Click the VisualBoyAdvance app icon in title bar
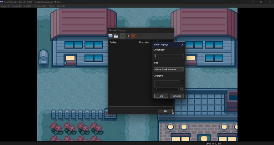Image resolution: width=274 pixels, height=145 pixels. 2,2
